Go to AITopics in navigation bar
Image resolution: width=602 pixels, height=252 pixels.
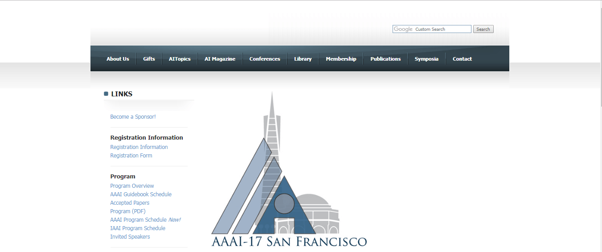[180, 59]
